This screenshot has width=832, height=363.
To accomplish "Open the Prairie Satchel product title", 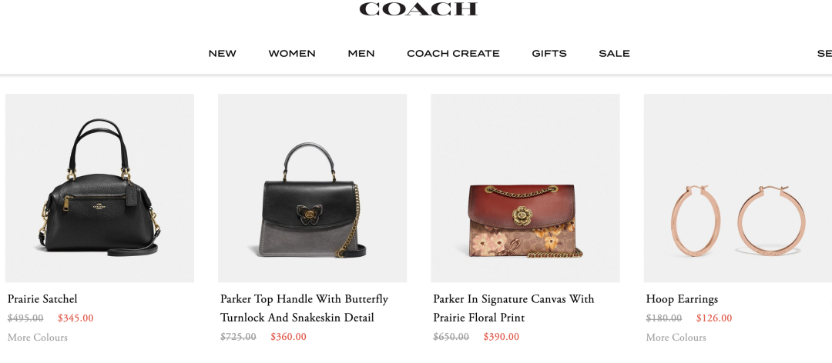I will tap(42, 299).
